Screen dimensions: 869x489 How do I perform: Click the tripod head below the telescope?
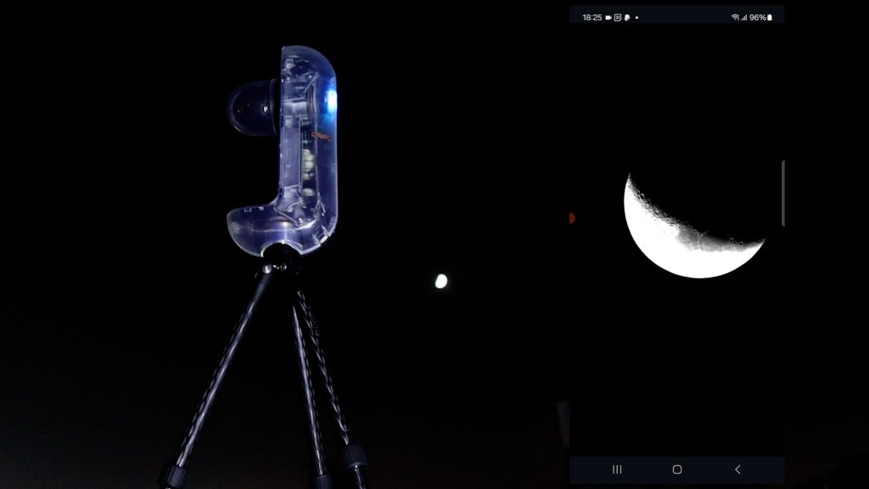click(278, 253)
